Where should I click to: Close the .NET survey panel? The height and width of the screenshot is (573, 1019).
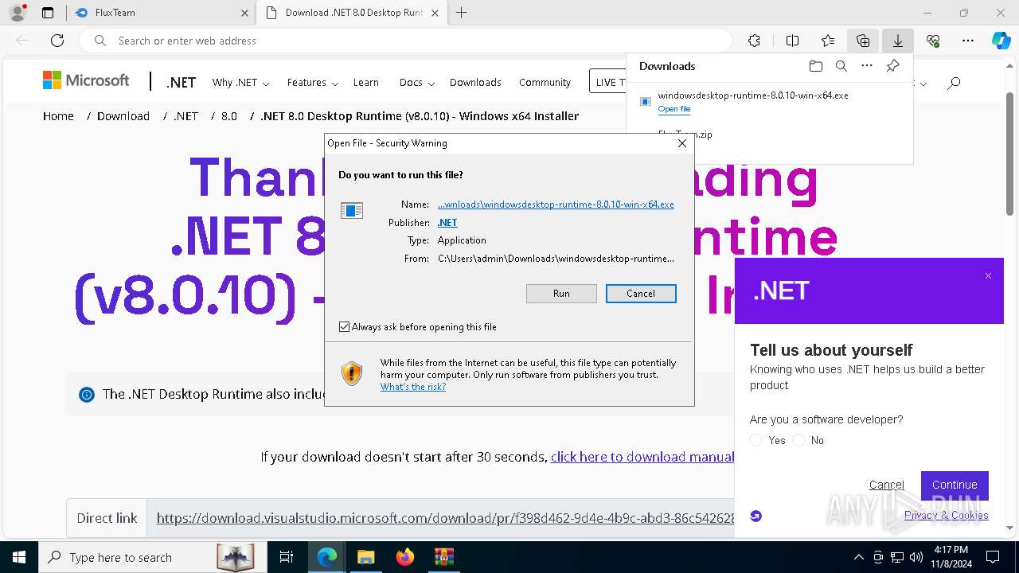click(x=988, y=276)
